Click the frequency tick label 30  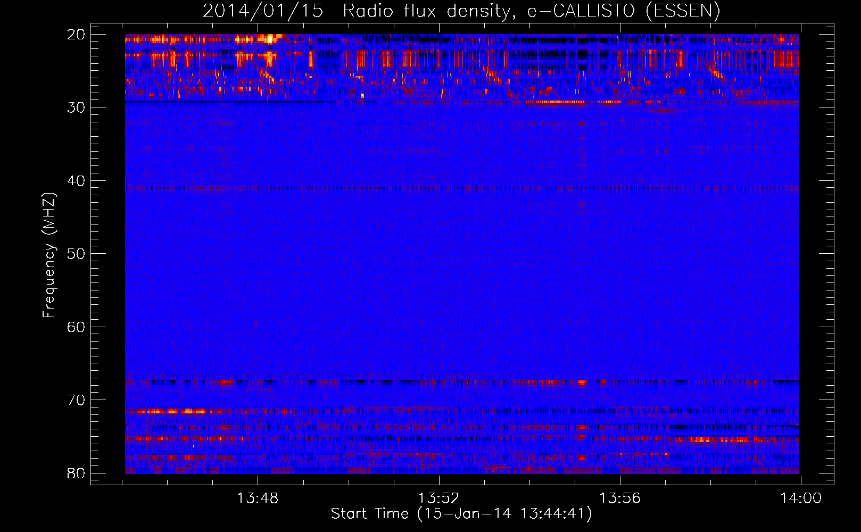tap(77, 107)
